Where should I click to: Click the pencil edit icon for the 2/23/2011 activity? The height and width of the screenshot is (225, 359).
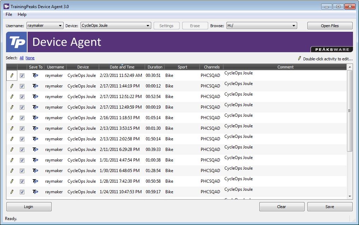click(12, 75)
